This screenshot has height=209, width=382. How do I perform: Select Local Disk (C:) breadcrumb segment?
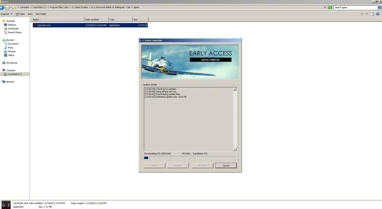[x=40, y=7]
